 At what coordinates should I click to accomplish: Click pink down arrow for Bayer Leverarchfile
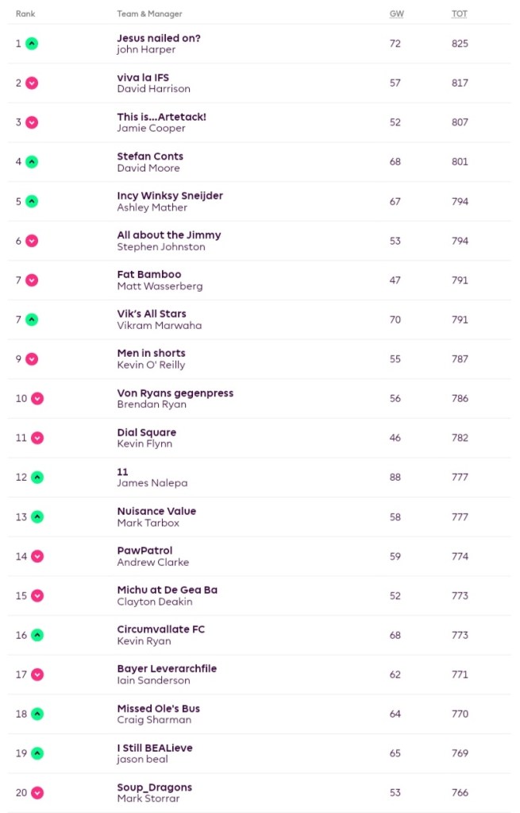(x=37, y=675)
